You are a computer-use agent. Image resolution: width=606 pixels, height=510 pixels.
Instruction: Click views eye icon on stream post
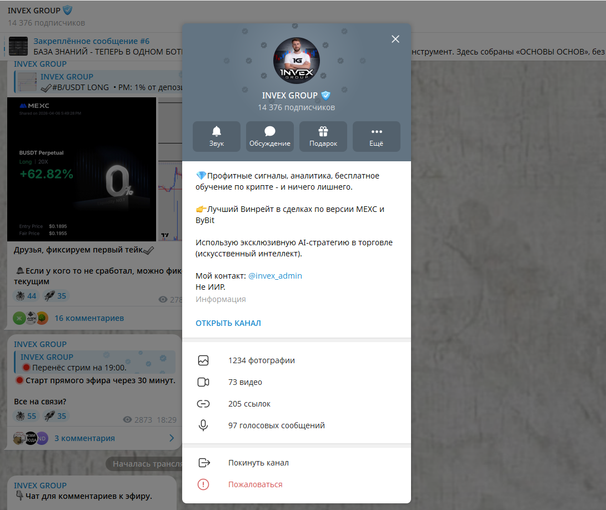(x=128, y=420)
